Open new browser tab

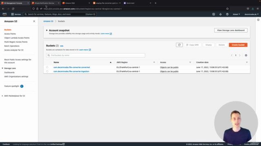click(x=155, y=3)
